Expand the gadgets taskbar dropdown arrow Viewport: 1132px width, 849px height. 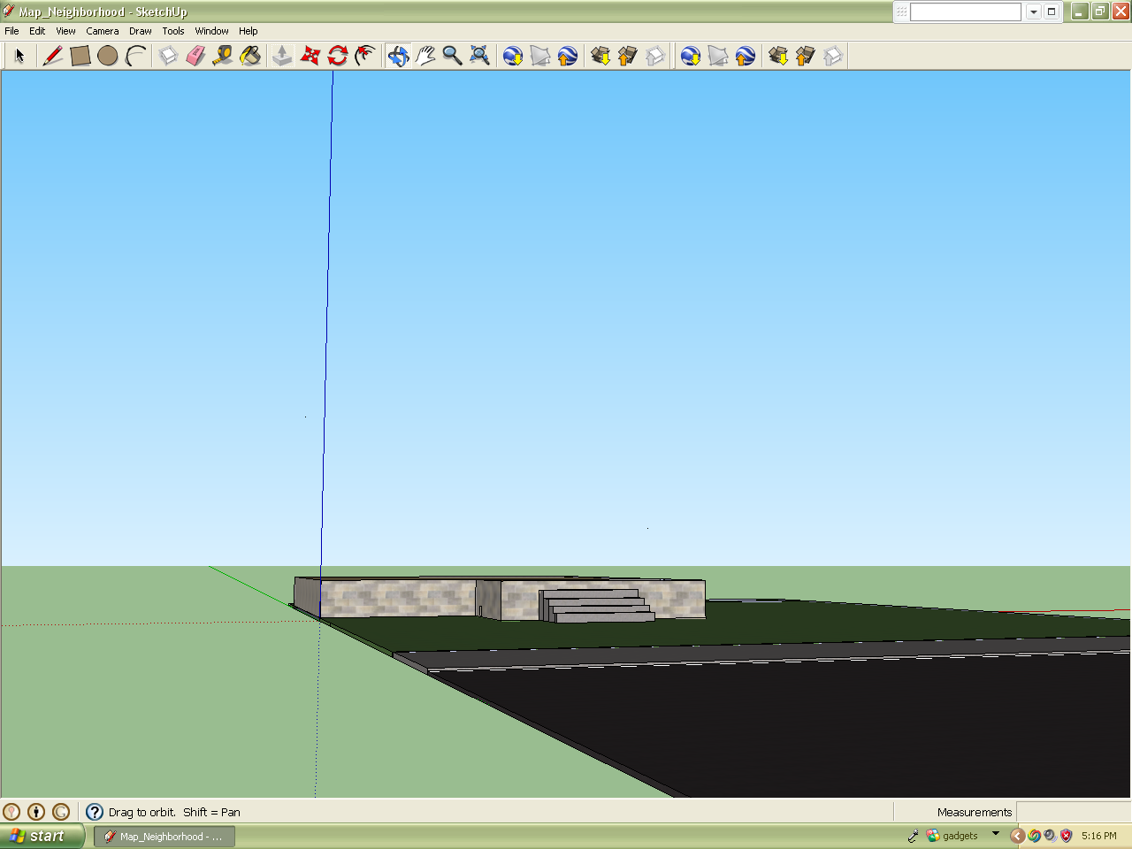(996, 834)
